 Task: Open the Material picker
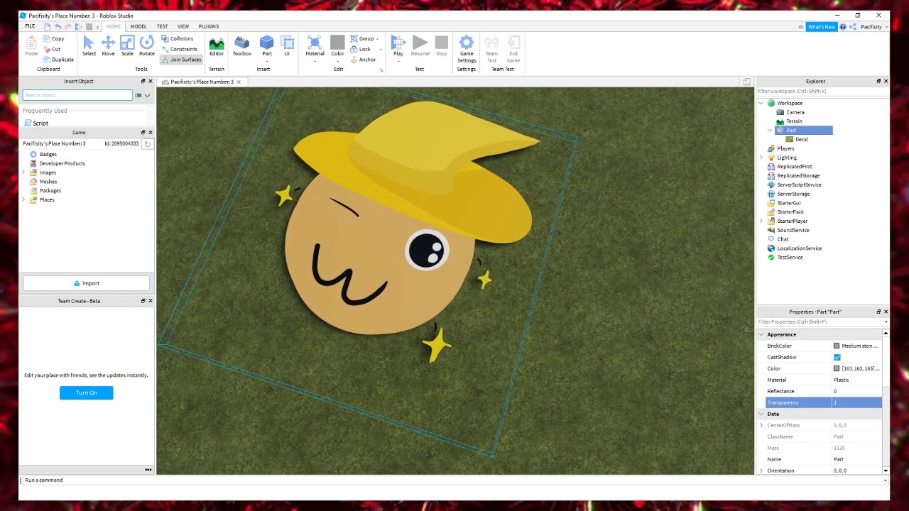[315, 46]
